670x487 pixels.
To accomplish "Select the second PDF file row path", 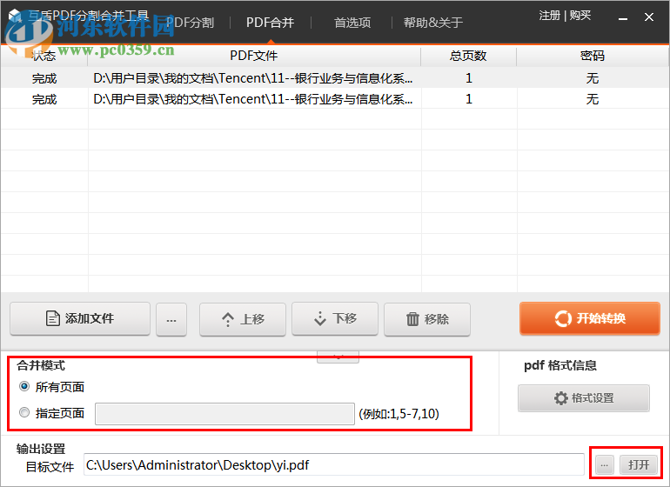I will [x=253, y=99].
